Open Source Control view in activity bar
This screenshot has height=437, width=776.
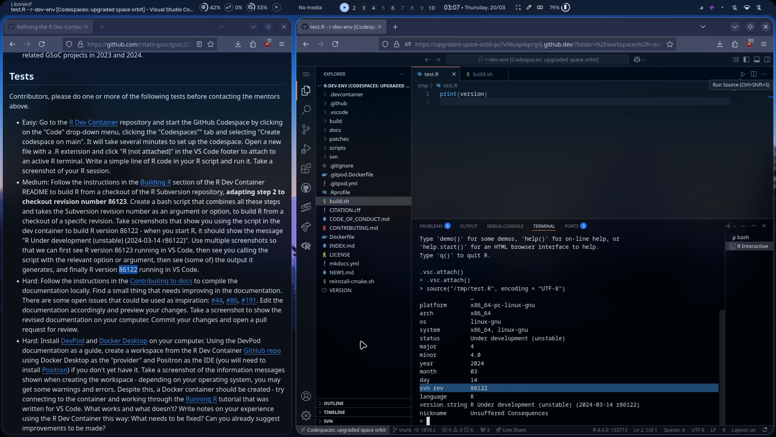click(x=306, y=129)
